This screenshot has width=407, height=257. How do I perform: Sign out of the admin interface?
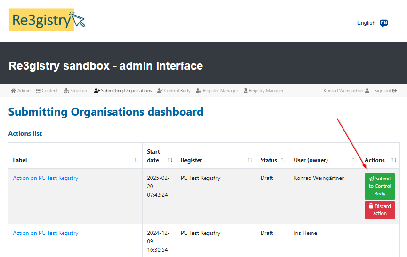[385, 91]
